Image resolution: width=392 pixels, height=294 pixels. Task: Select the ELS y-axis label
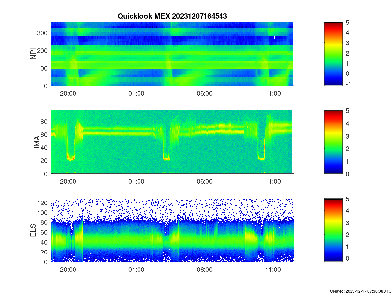click(x=33, y=230)
